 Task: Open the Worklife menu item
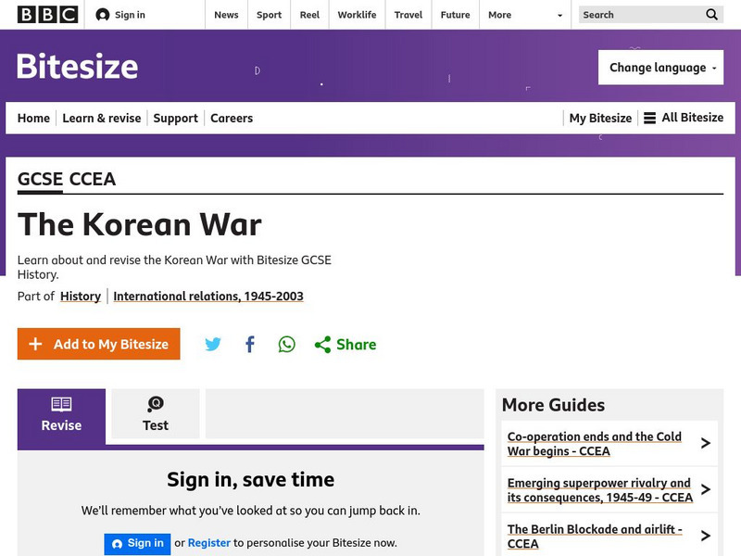[357, 15]
